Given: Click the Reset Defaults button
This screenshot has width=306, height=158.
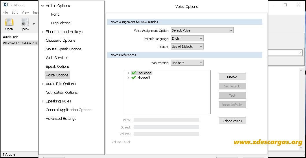Looking at the screenshot, I should coord(232,105).
